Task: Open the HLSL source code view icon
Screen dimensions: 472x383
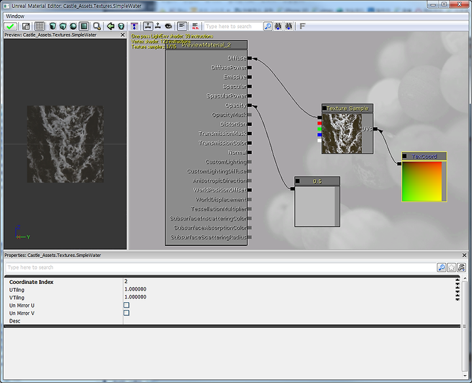Action: pos(195,26)
